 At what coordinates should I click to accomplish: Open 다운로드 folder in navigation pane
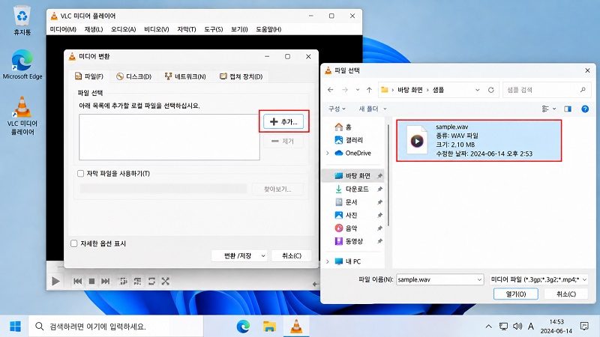click(352, 189)
